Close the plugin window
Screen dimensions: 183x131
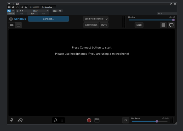coord(175,4)
